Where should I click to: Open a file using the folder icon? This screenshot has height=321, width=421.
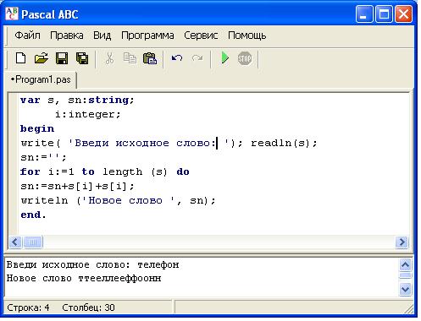point(42,58)
